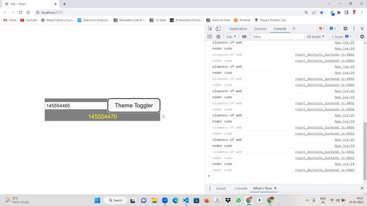This screenshot has height=206, width=367.
Task: Bookmark this page with the star icon
Action: [x=322, y=13]
